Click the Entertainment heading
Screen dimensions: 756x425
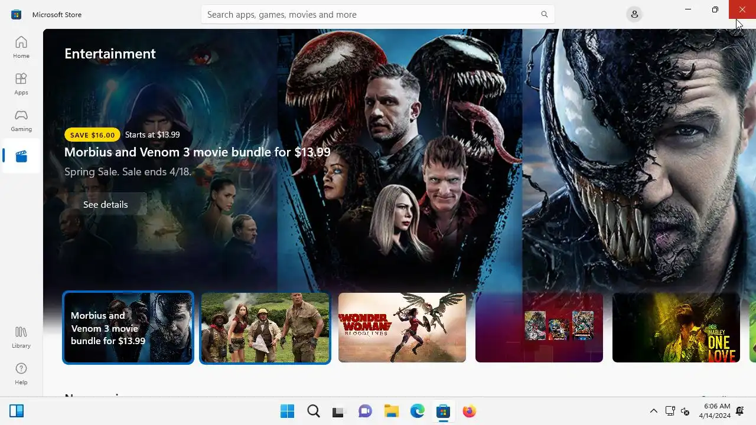click(110, 54)
